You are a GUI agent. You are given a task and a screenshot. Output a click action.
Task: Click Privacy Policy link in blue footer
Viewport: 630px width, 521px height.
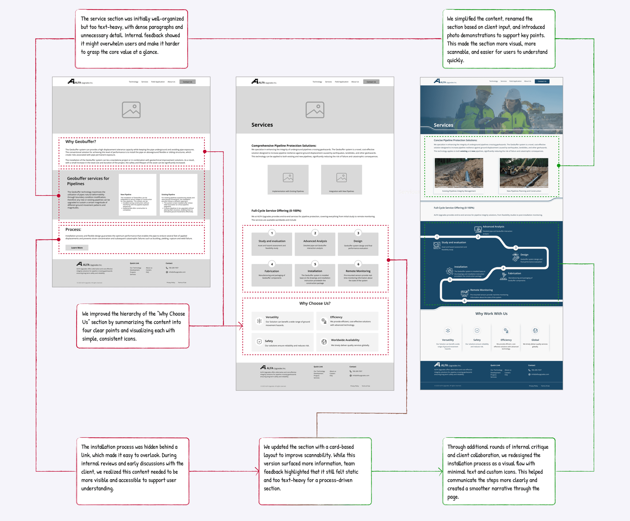click(533, 386)
